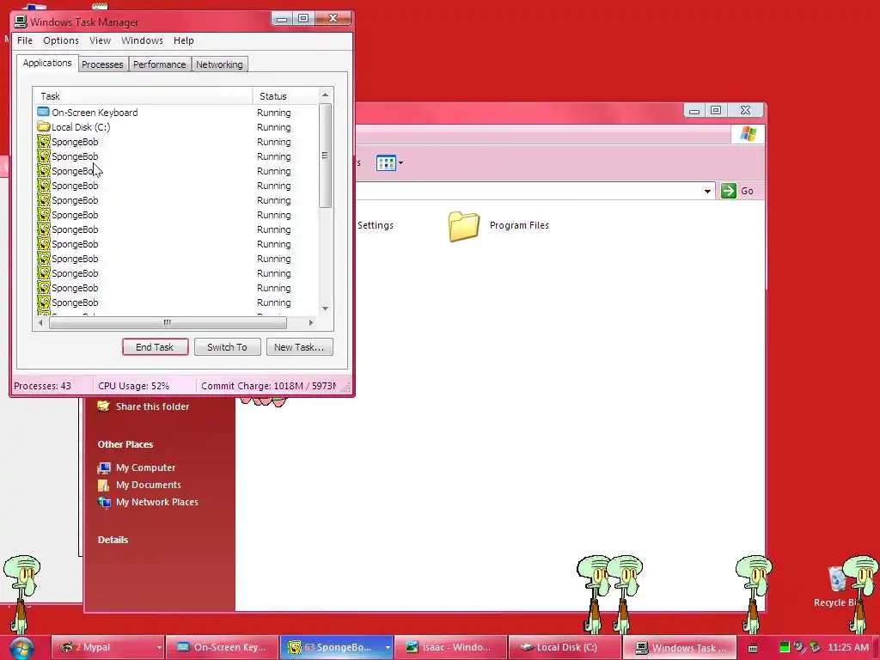Image resolution: width=880 pixels, height=660 pixels.
Task: Click the On-Screen Keyboard taskbar button
Action: (x=223, y=647)
